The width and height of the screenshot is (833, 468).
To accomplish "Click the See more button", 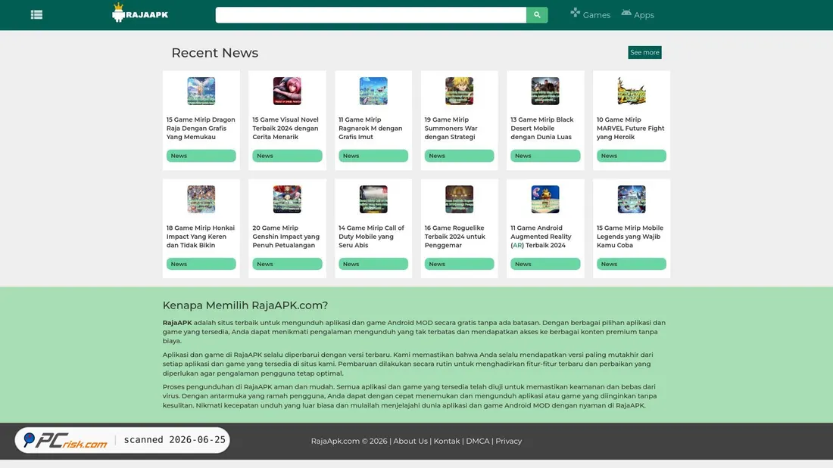I will 644,52.
